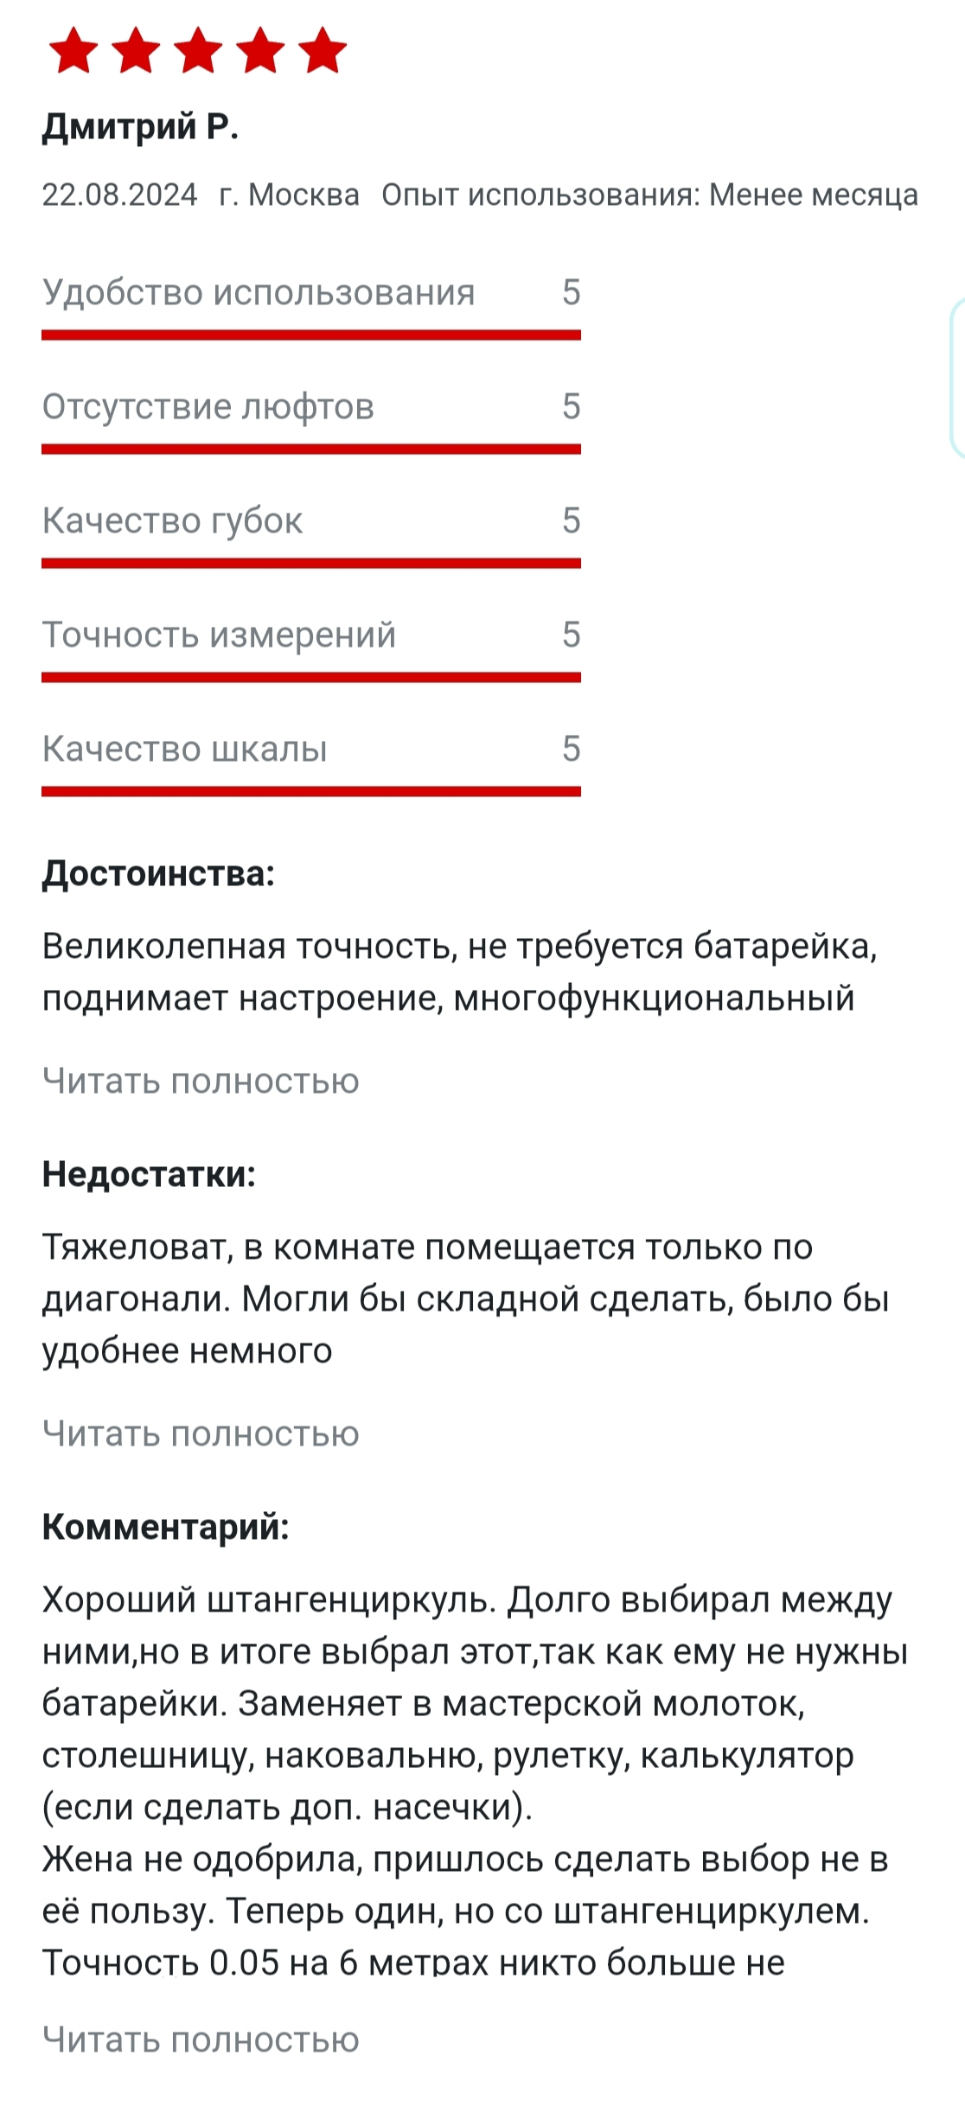The width and height of the screenshot is (965, 2119).
Task: Expand full text under Комментарий
Action: (x=201, y=2040)
